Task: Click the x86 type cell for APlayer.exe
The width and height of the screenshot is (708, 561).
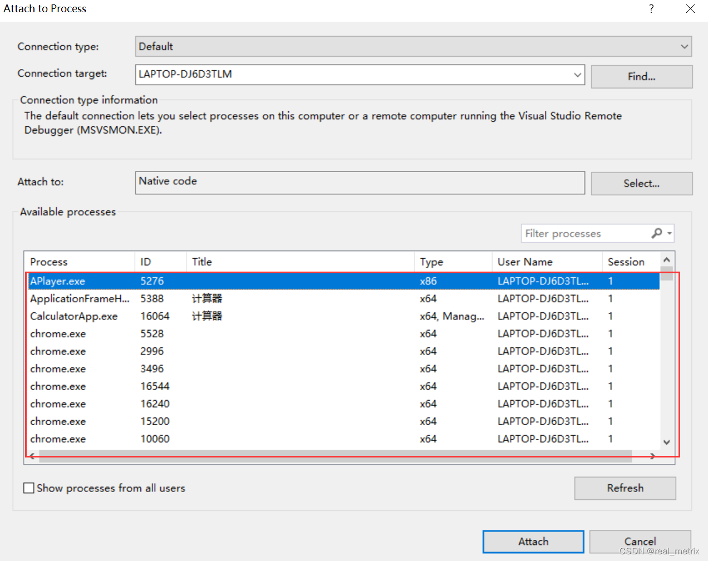Action: 428,281
